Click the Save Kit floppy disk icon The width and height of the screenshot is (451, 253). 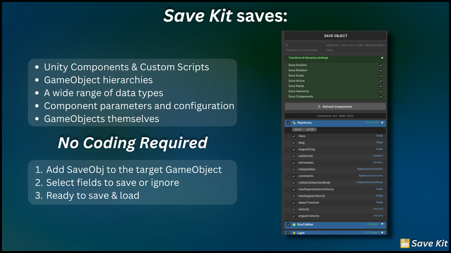tap(405, 243)
